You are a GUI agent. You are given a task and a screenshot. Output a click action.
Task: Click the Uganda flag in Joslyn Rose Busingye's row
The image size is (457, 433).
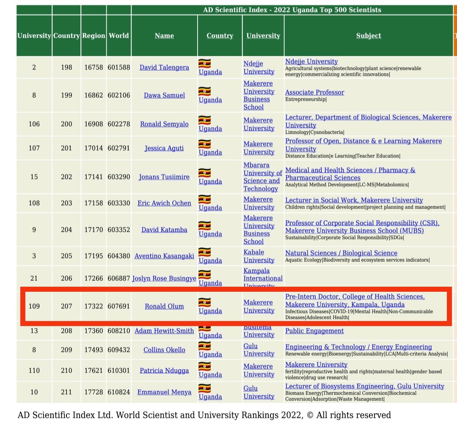coord(205,274)
